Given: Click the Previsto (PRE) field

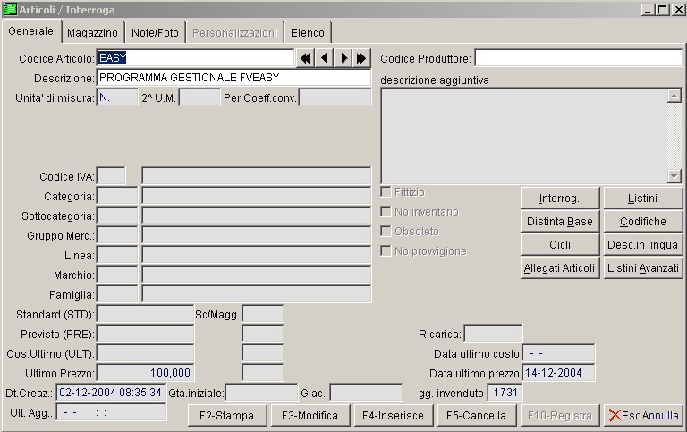Looking at the screenshot, I should click(145, 334).
